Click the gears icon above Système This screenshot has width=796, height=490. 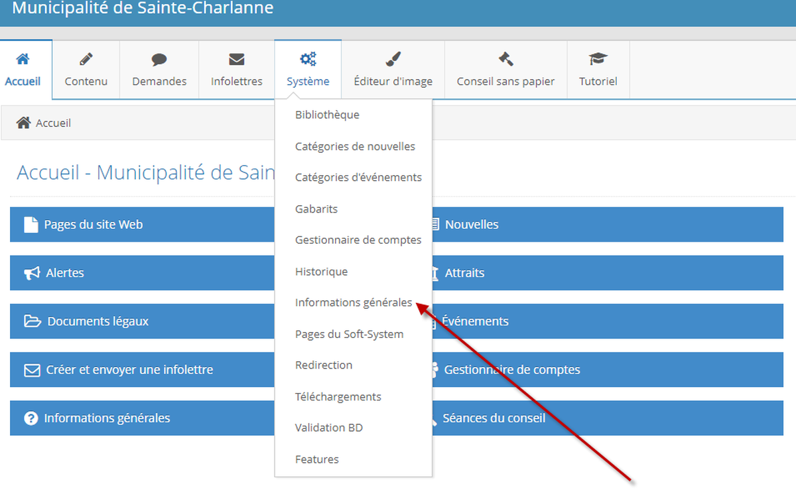pos(308,59)
